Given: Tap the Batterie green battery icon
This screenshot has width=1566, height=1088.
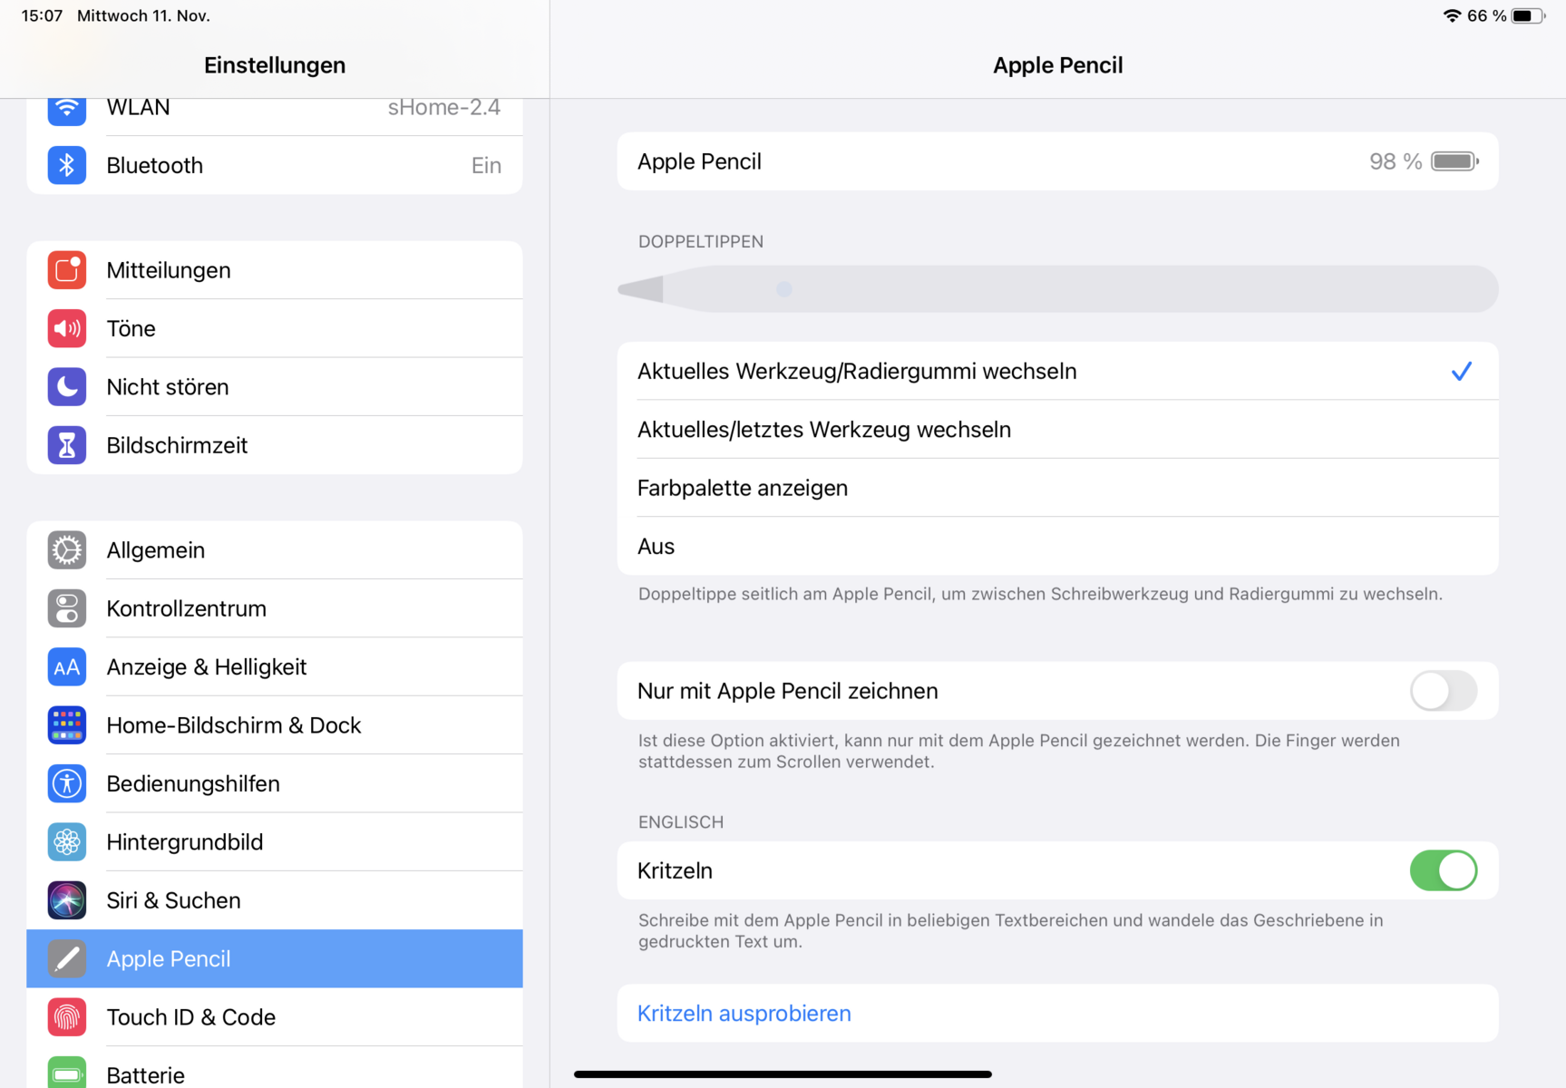Looking at the screenshot, I should [x=67, y=1073].
